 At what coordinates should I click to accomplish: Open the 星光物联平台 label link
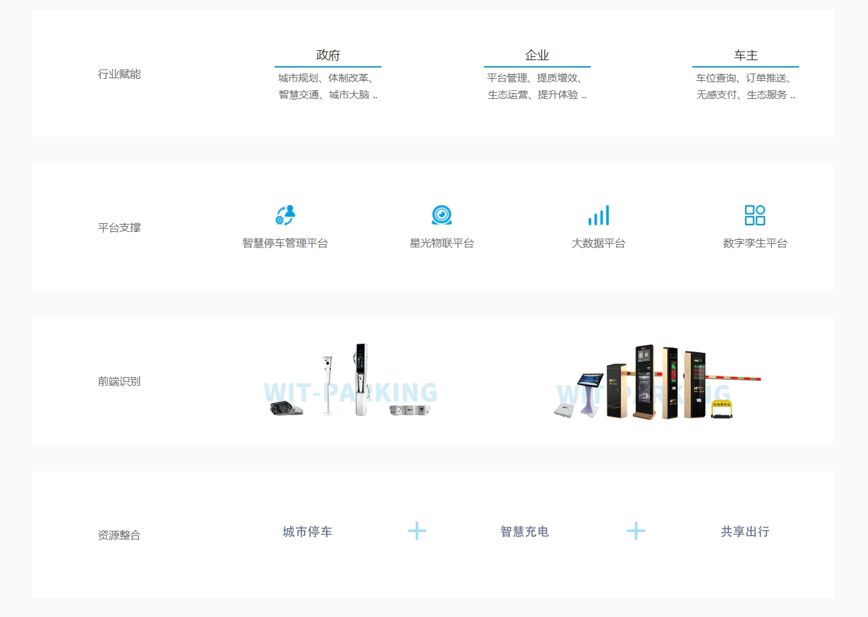442,243
